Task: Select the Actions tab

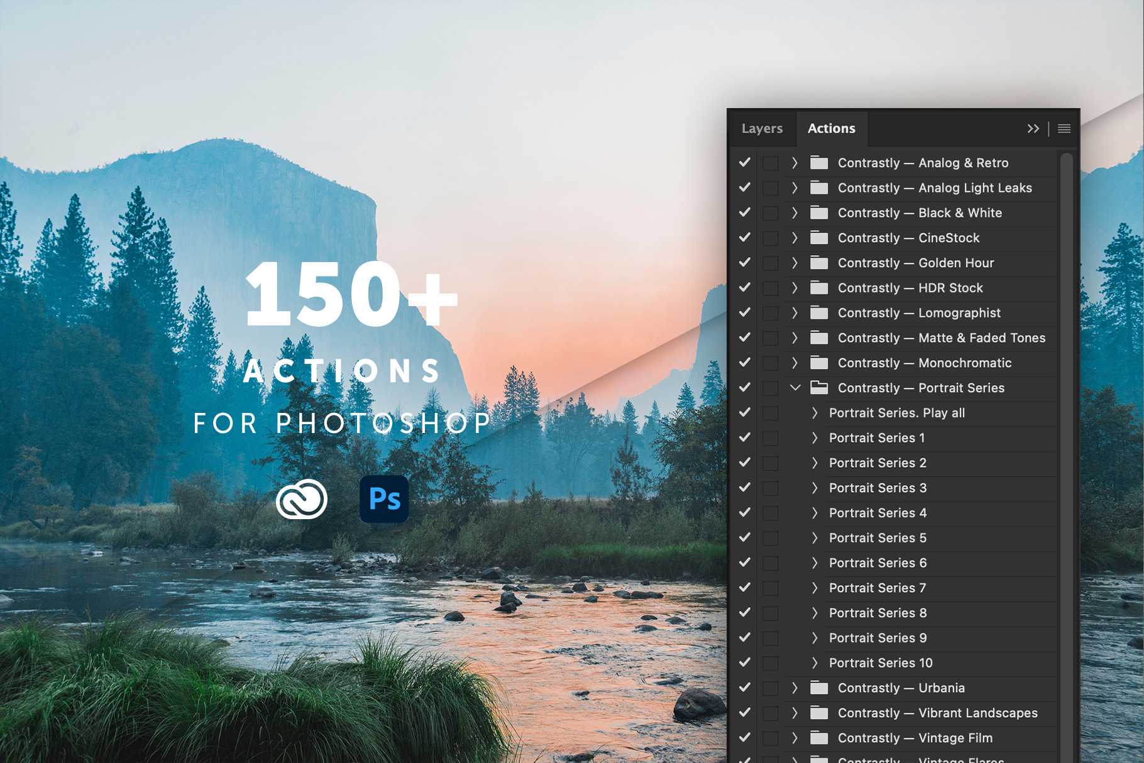Action: coord(831,129)
